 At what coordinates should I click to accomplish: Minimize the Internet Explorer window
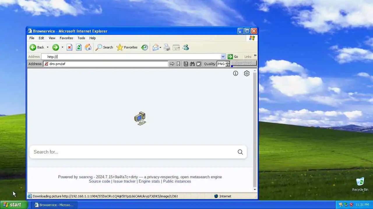pos(240,31)
